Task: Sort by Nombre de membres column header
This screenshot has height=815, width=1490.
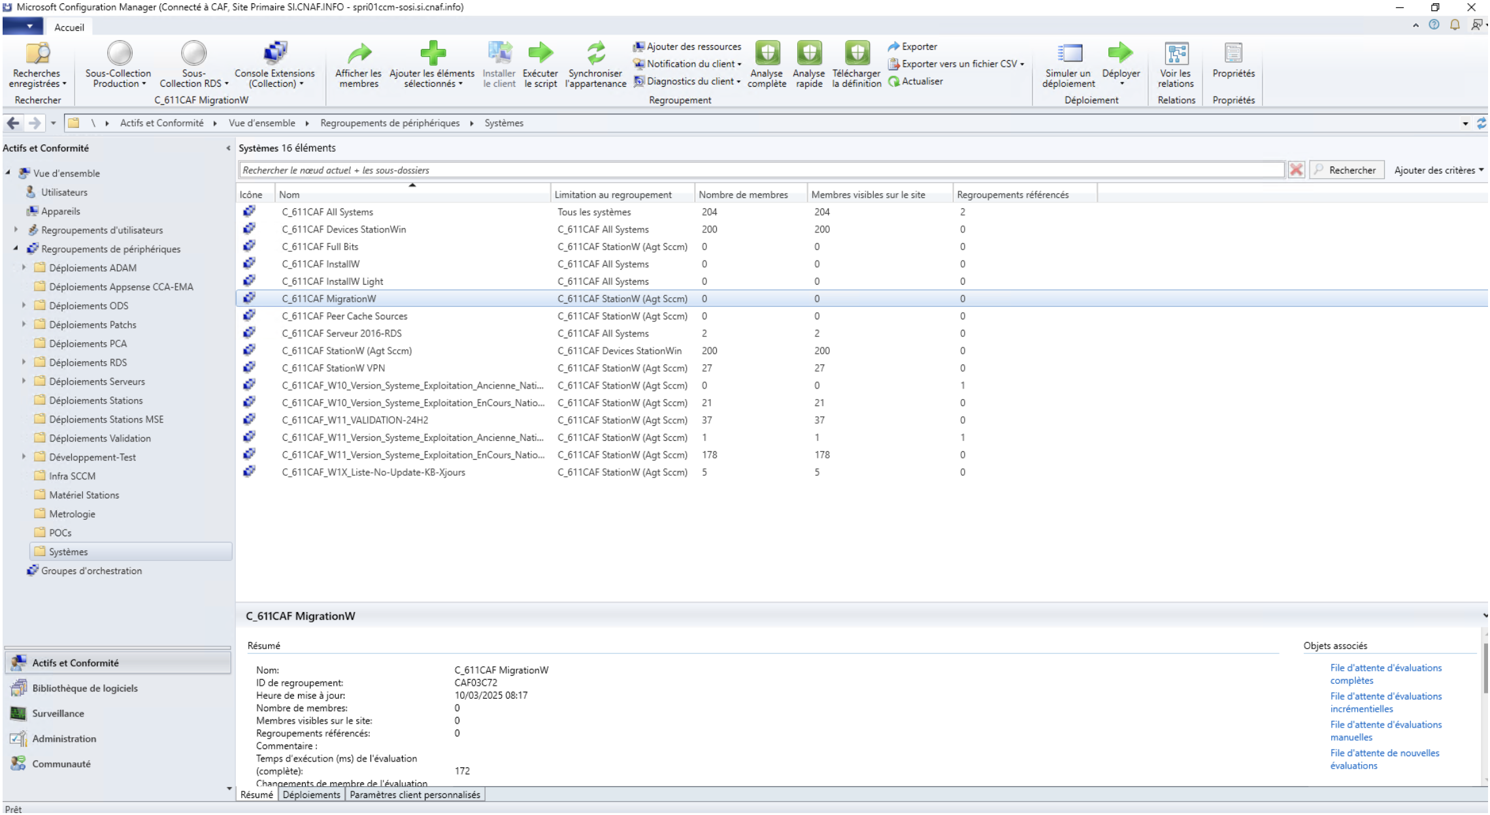Action: (750, 195)
